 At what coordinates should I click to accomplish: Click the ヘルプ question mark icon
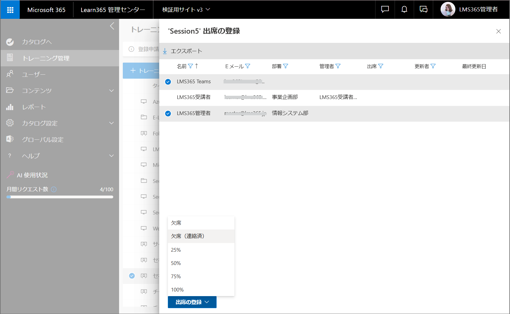(10, 155)
